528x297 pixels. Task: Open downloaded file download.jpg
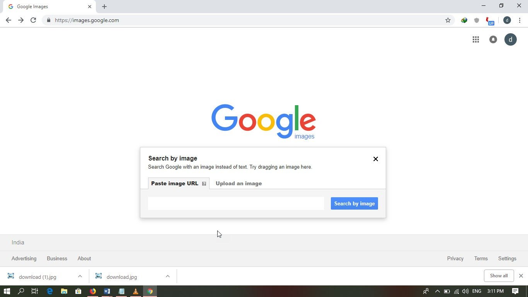pyautogui.click(x=122, y=277)
